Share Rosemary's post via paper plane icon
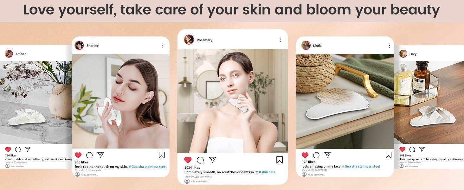464x190 pixels. coord(212,160)
